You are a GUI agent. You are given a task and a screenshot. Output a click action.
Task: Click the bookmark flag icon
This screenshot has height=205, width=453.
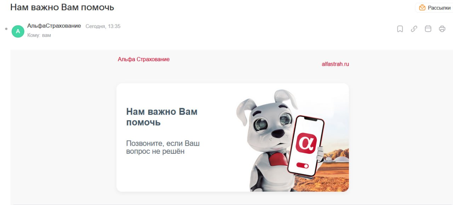(x=400, y=29)
